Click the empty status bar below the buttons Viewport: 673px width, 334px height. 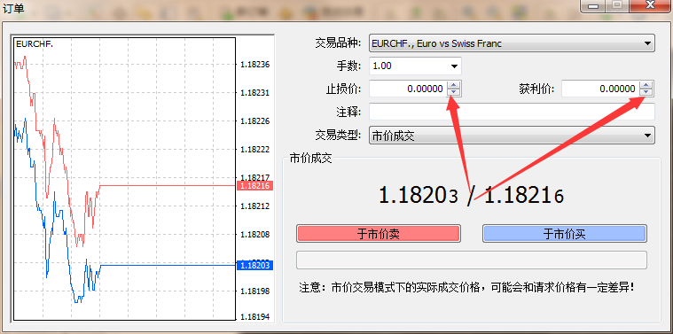pos(471,260)
